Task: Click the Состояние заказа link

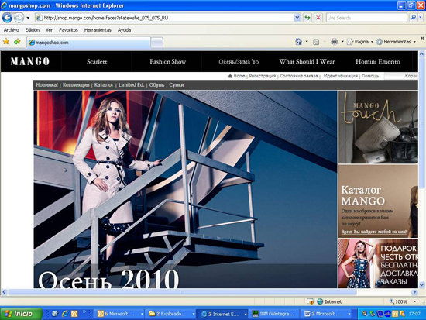Action: click(298, 76)
